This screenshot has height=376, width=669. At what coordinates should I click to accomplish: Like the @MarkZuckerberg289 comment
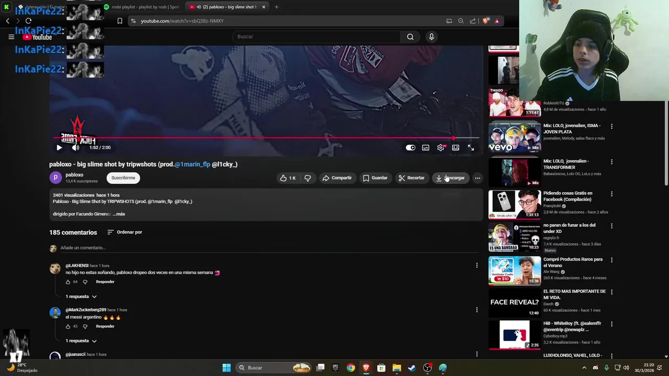tap(68, 326)
